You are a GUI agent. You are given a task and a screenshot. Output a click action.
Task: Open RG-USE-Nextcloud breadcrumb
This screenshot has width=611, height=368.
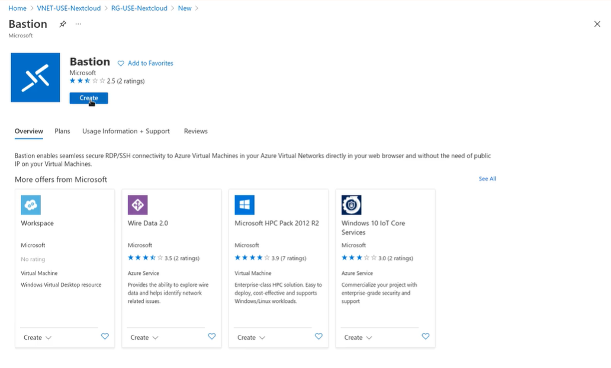(139, 8)
